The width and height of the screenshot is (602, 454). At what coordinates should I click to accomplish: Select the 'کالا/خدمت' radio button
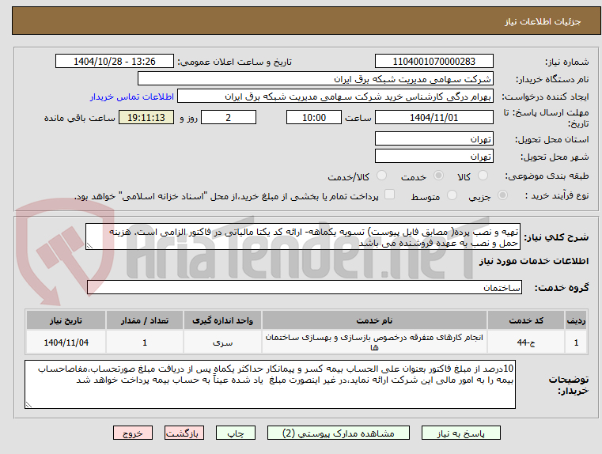(x=381, y=176)
